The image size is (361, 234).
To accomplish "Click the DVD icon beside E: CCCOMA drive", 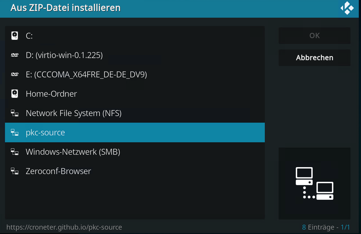I will [15, 74].
